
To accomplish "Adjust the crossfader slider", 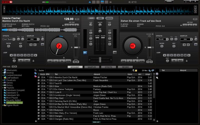I will 100,60.
